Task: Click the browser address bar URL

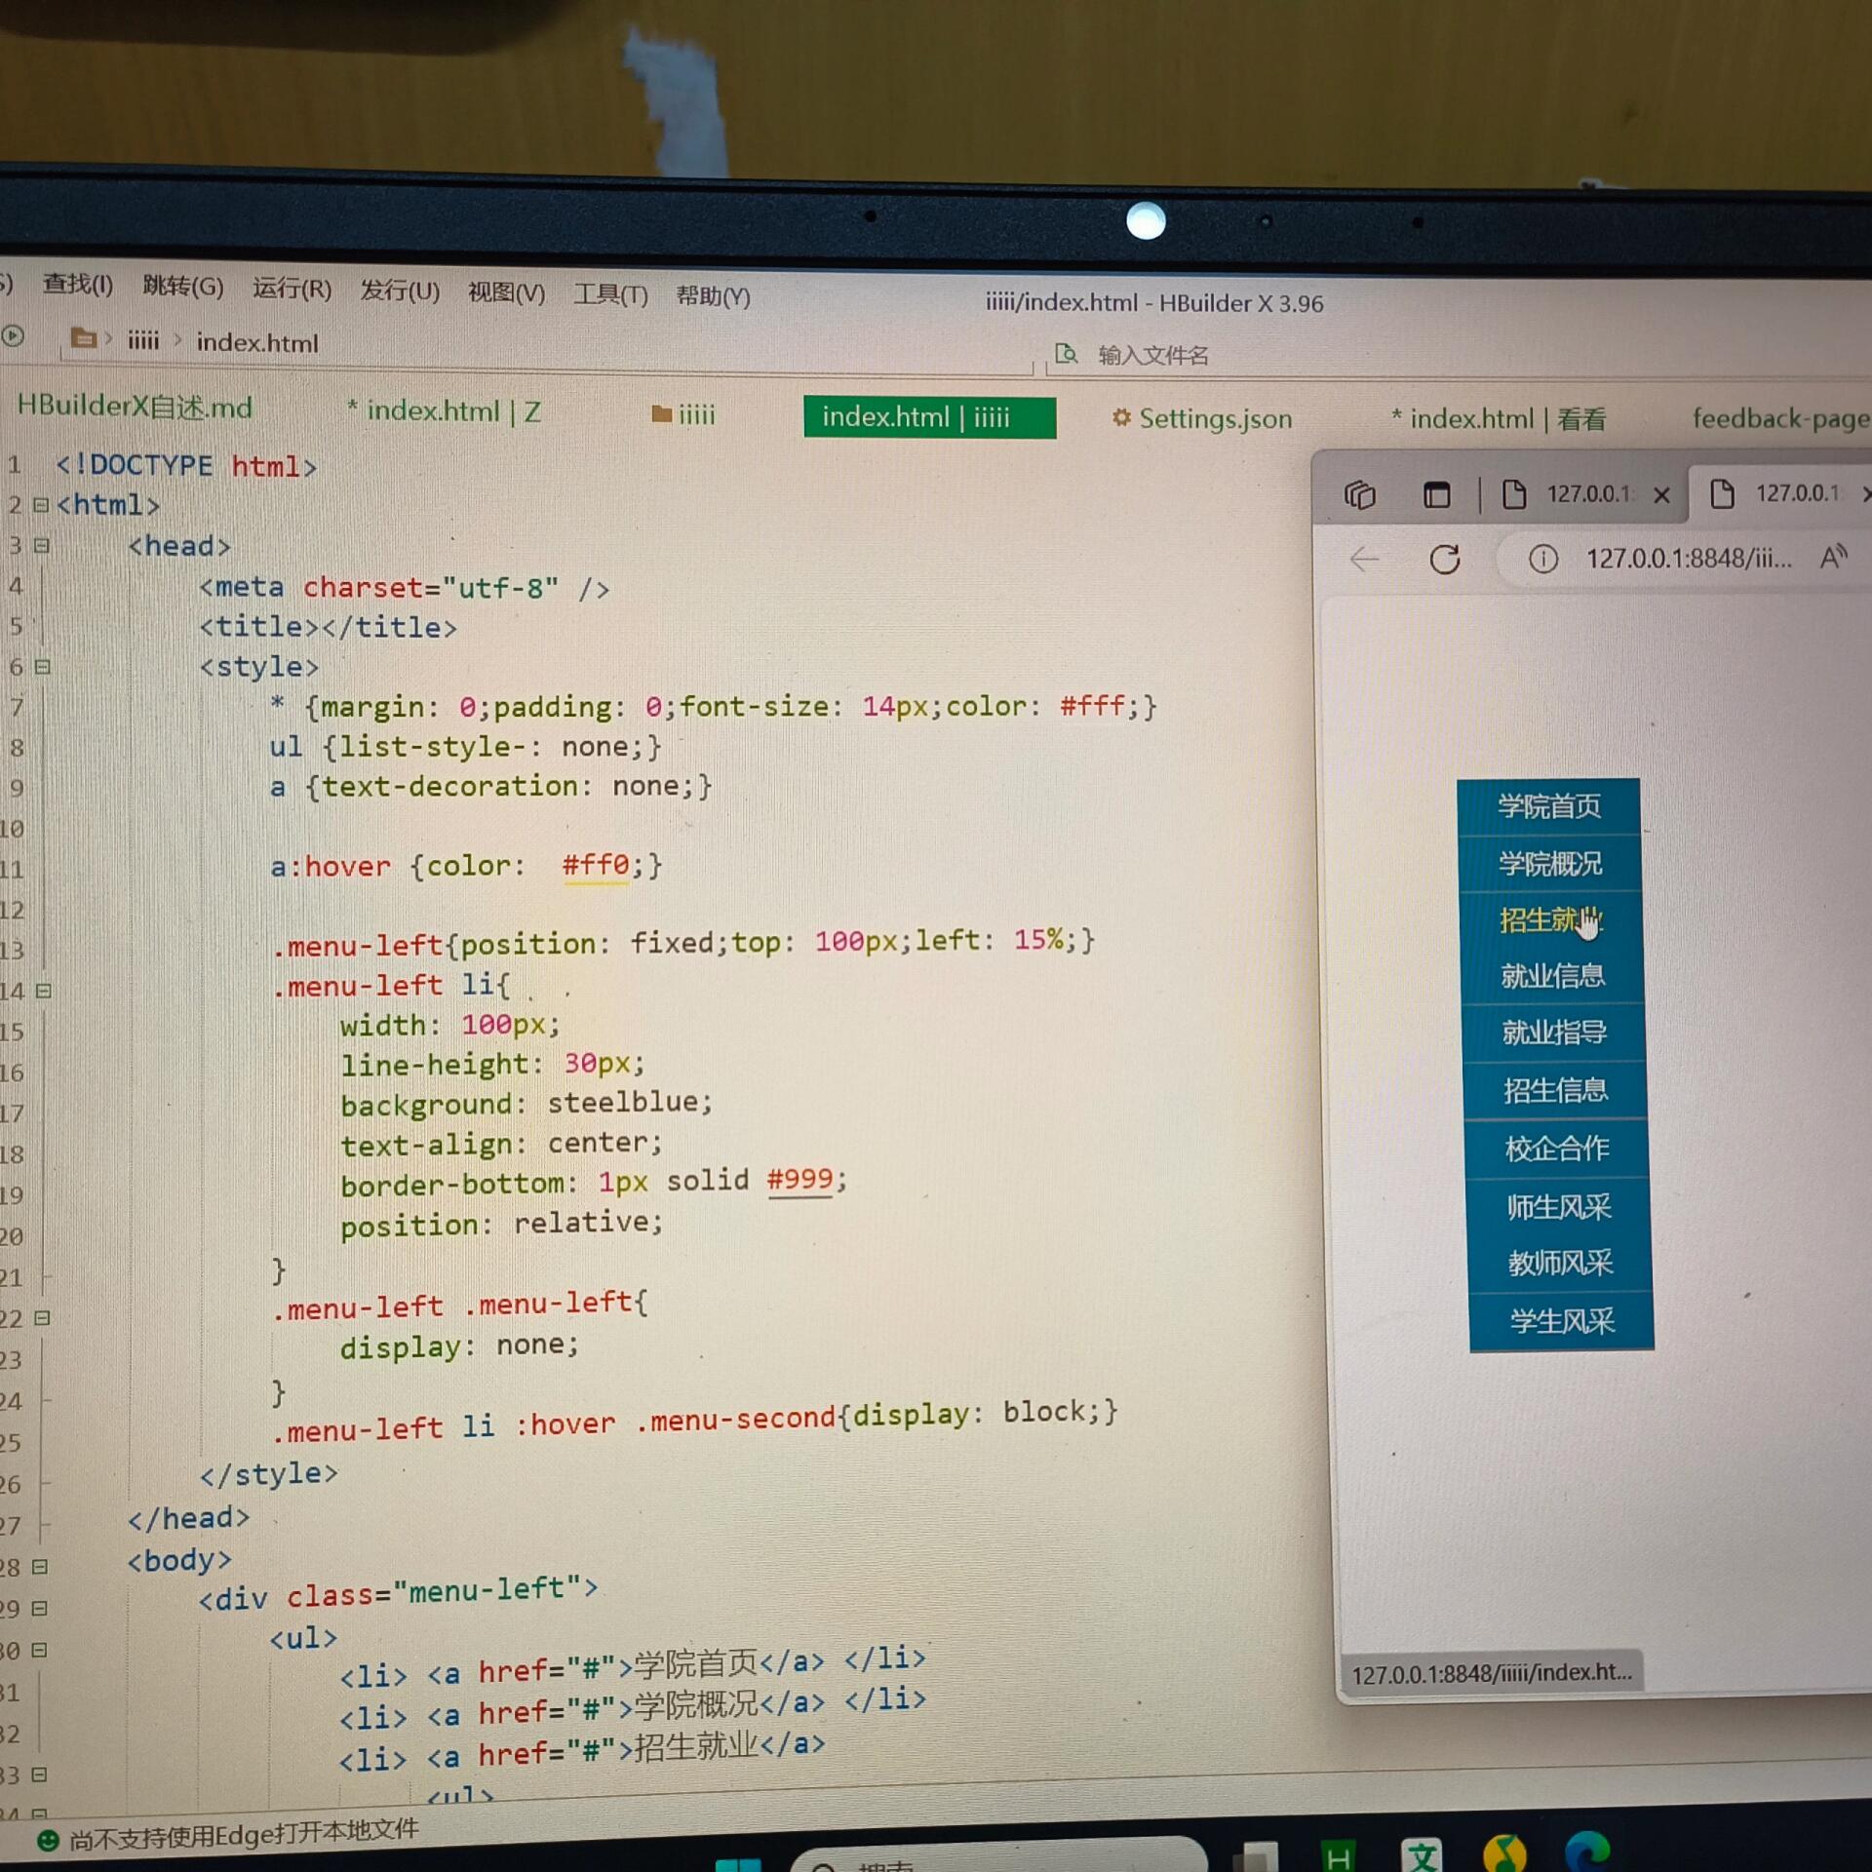Action: click(x=1689, y=559)
